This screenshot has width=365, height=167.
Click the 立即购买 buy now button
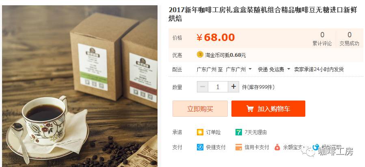point(200,109)
